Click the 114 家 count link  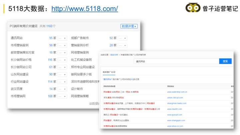pyautogui.click(x=52, y=82)
